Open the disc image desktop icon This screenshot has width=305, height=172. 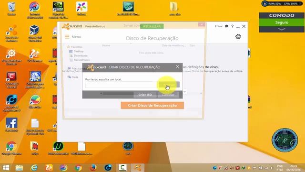(x=128, y=9)
